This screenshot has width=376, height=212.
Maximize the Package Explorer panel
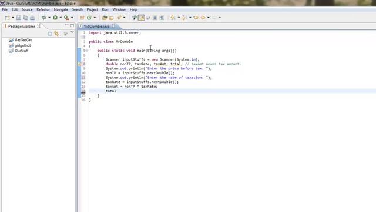(72, 25)
